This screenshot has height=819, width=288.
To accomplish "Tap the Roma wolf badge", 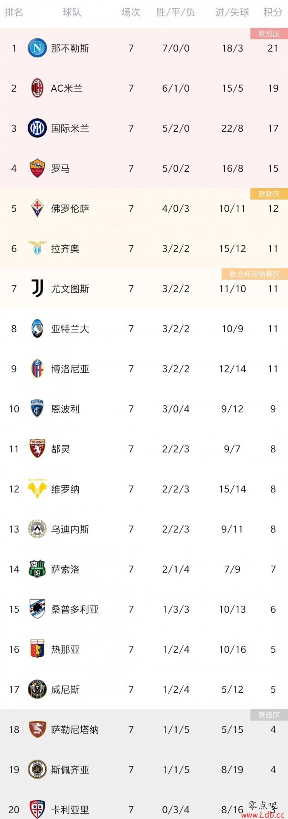I will pyautogui.click(x=37, y=168).
